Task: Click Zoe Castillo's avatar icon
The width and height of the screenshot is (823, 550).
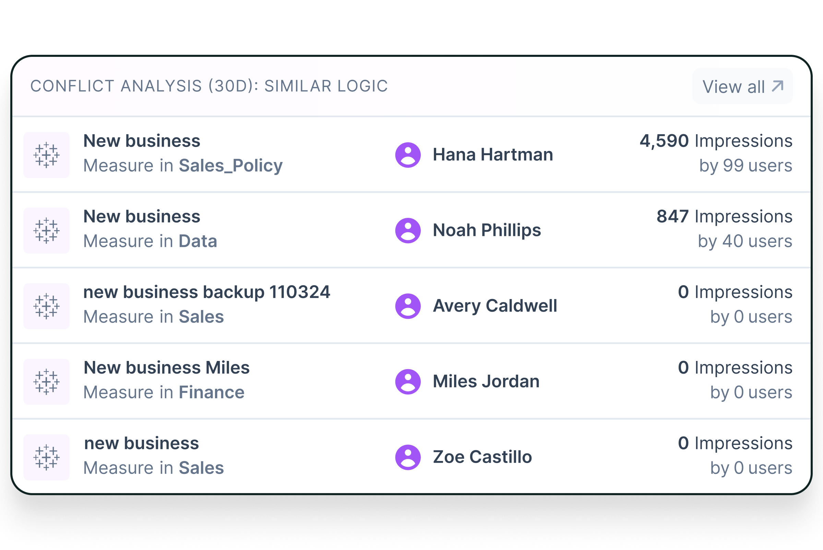Action: point(408,457)
